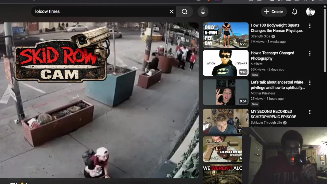Open options menu for ancestral white privilege video
Image resolution: width=327 pixels, height=184 pixels.
(x=310, y=83)
